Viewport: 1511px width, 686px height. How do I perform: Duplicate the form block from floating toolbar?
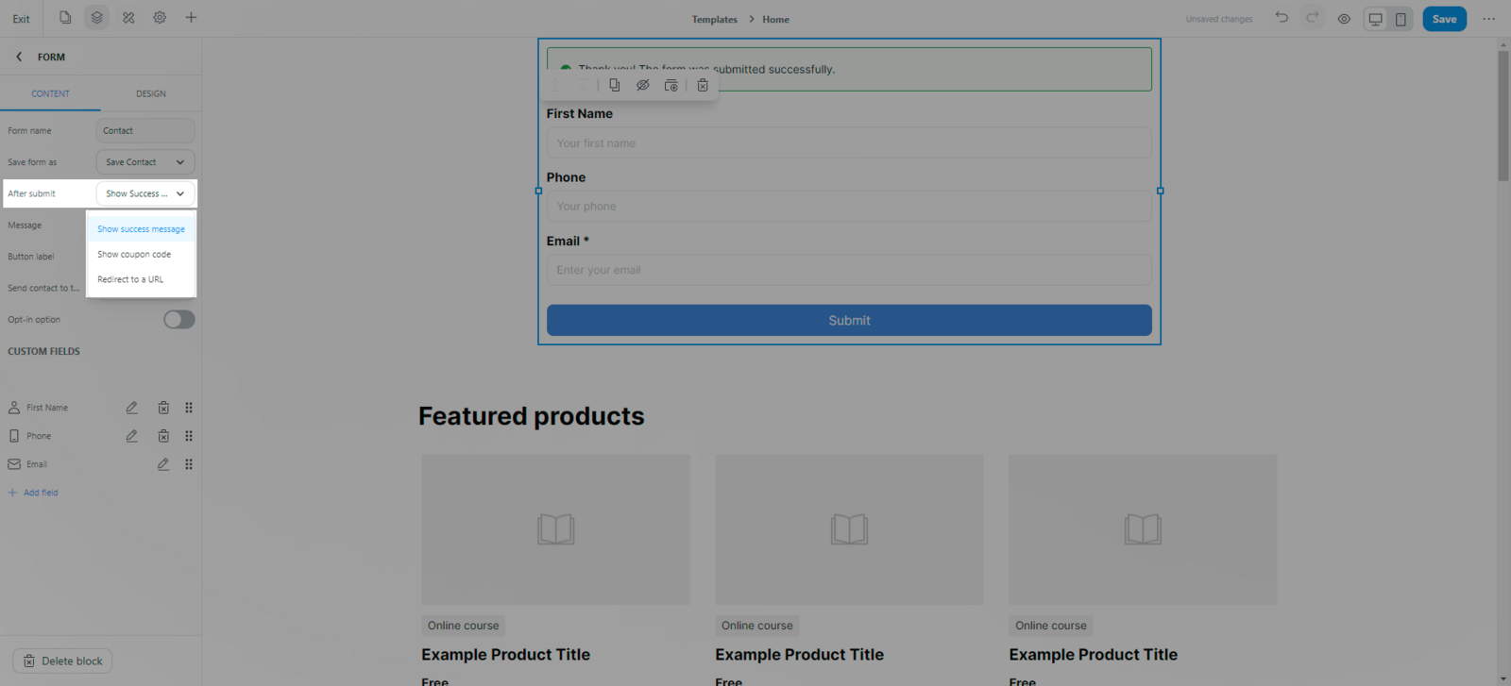click(615, 85)
